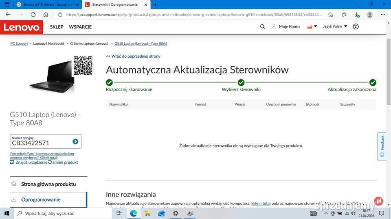This screenshot has width=391, height=219.
Task: Open File Explorer from the taskbar
Action: (x=147, y=213)
